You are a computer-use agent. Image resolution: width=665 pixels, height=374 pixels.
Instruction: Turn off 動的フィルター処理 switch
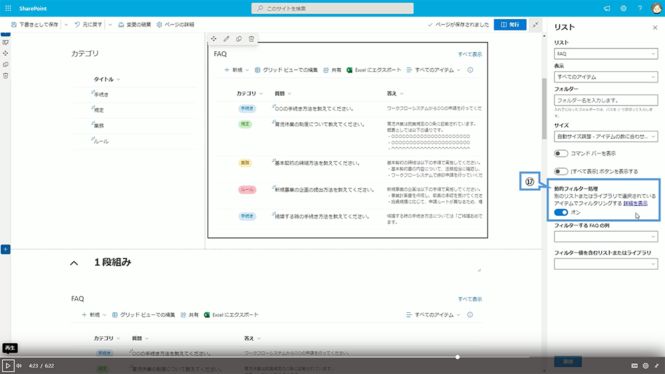pyautogui.click(x=561, y=212)
